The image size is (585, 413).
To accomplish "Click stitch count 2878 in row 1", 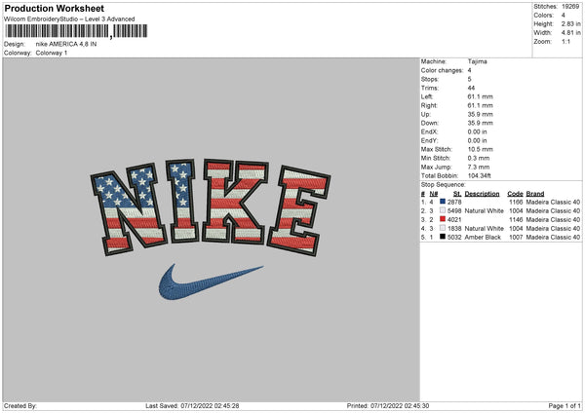I will 454,202.
